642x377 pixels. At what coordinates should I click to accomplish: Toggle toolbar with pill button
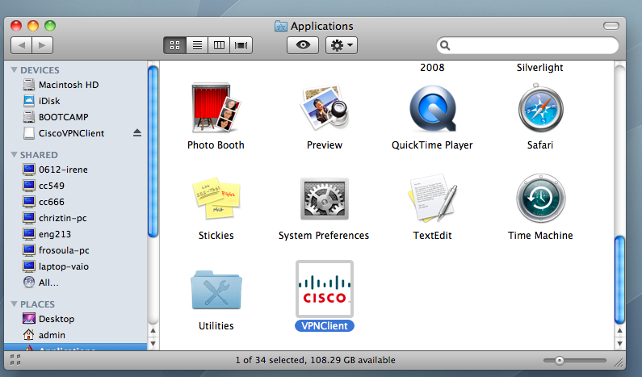(611, 26)
